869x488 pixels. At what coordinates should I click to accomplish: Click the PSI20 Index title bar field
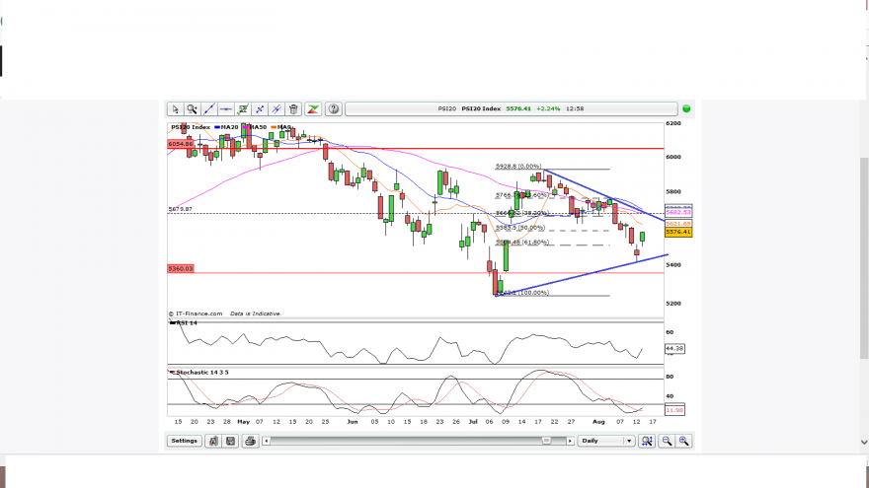click(511, 109)
